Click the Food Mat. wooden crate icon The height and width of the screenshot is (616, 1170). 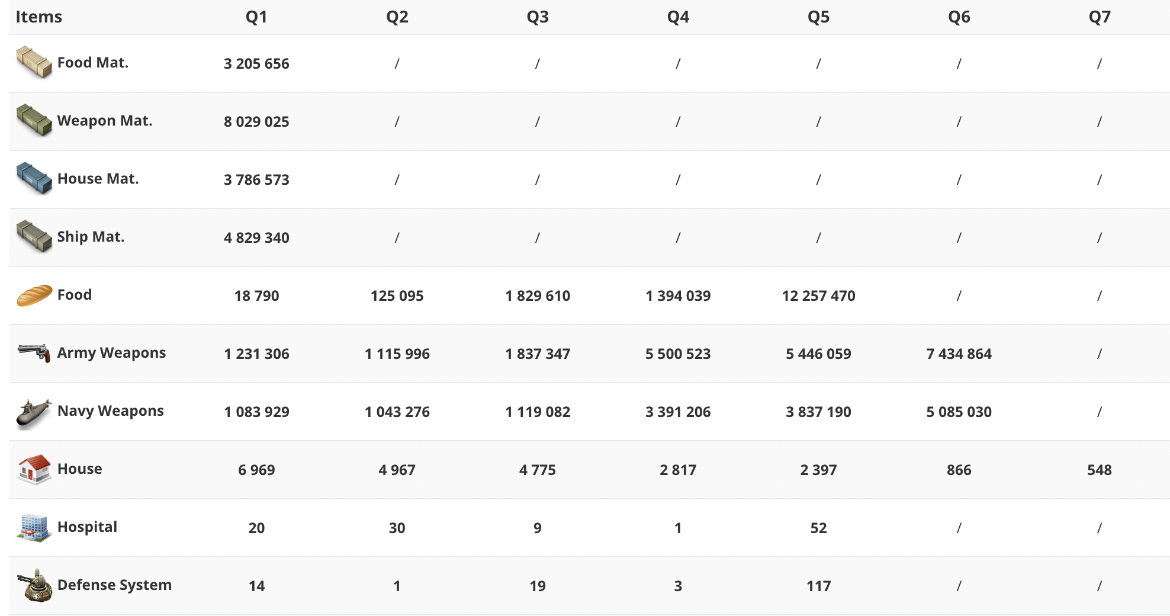click(x=34, y=62)
